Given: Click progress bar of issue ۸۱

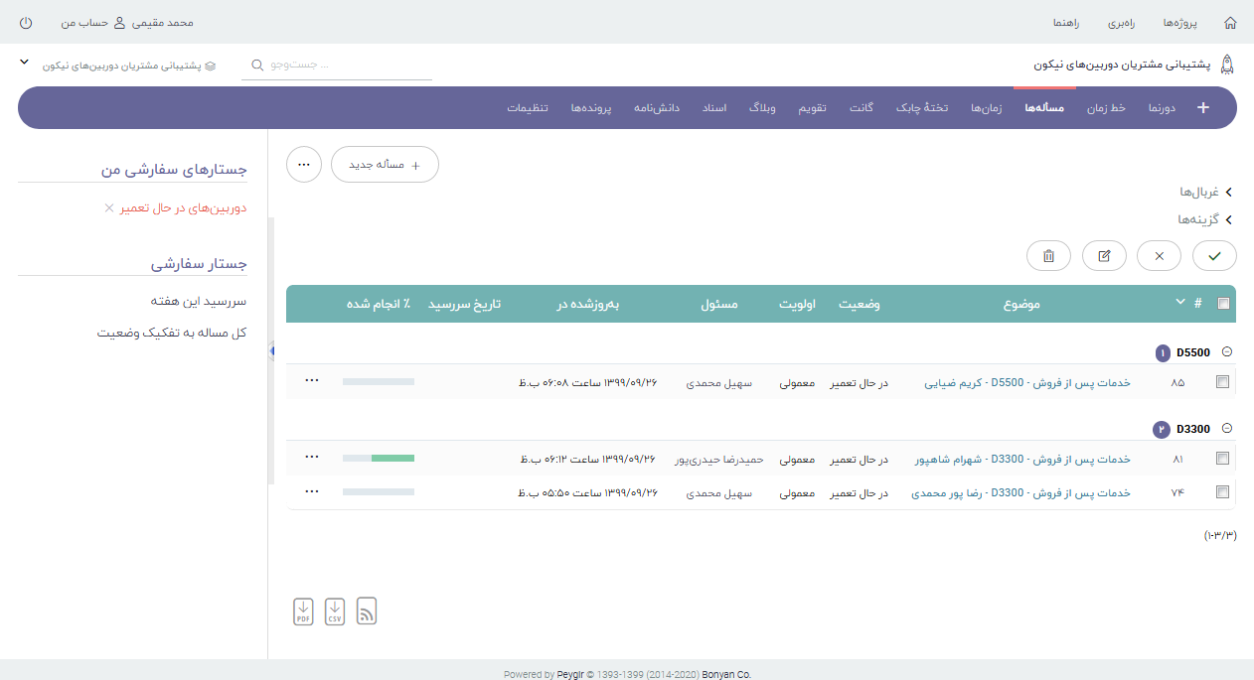Looking at the screenshot, I should point(379,458).
